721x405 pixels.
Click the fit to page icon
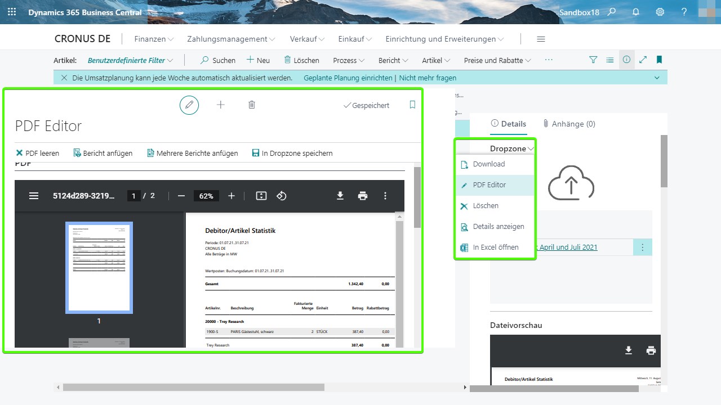coord(261,196)
